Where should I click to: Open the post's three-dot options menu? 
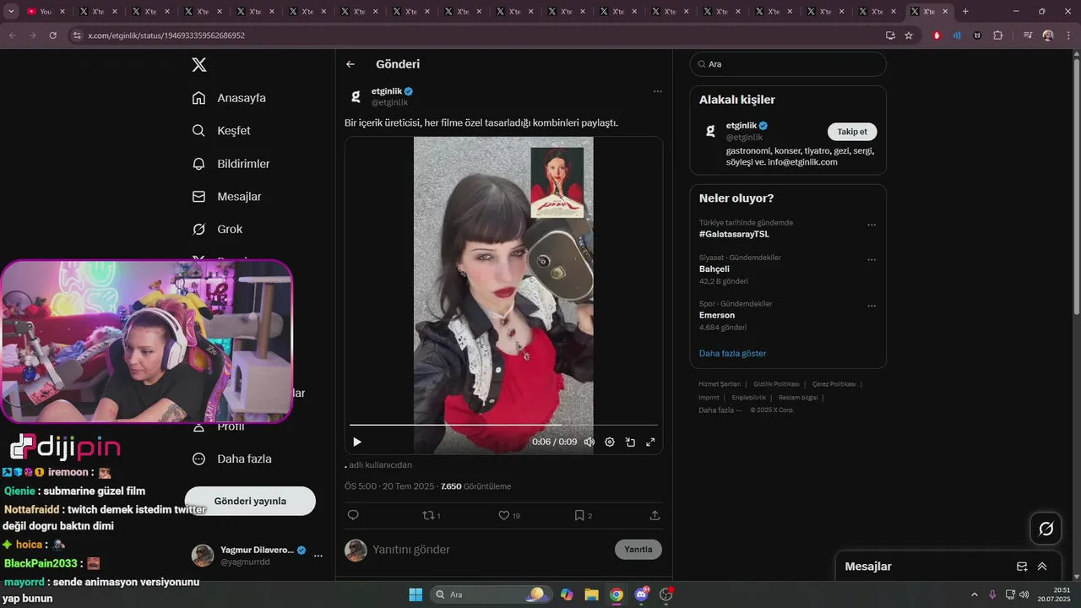[x=658, y=91]
